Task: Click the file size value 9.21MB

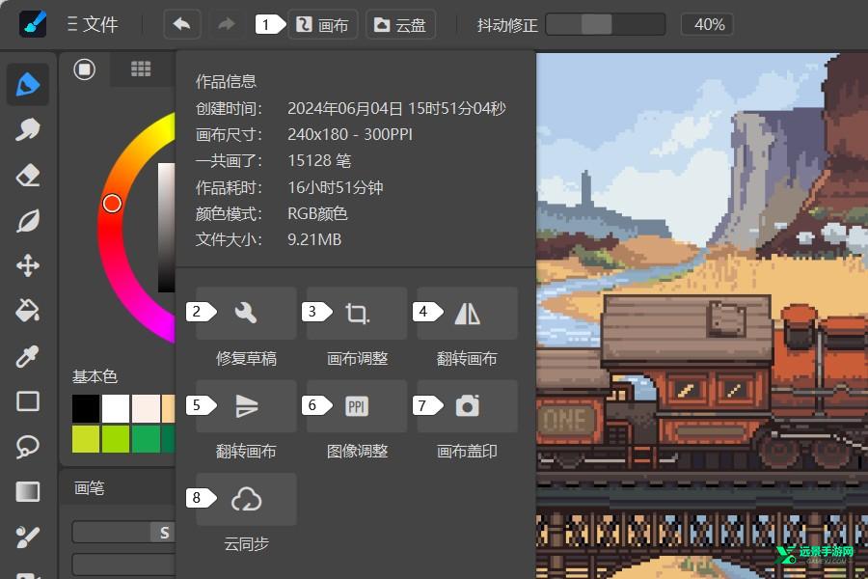Action: [314, 240]
